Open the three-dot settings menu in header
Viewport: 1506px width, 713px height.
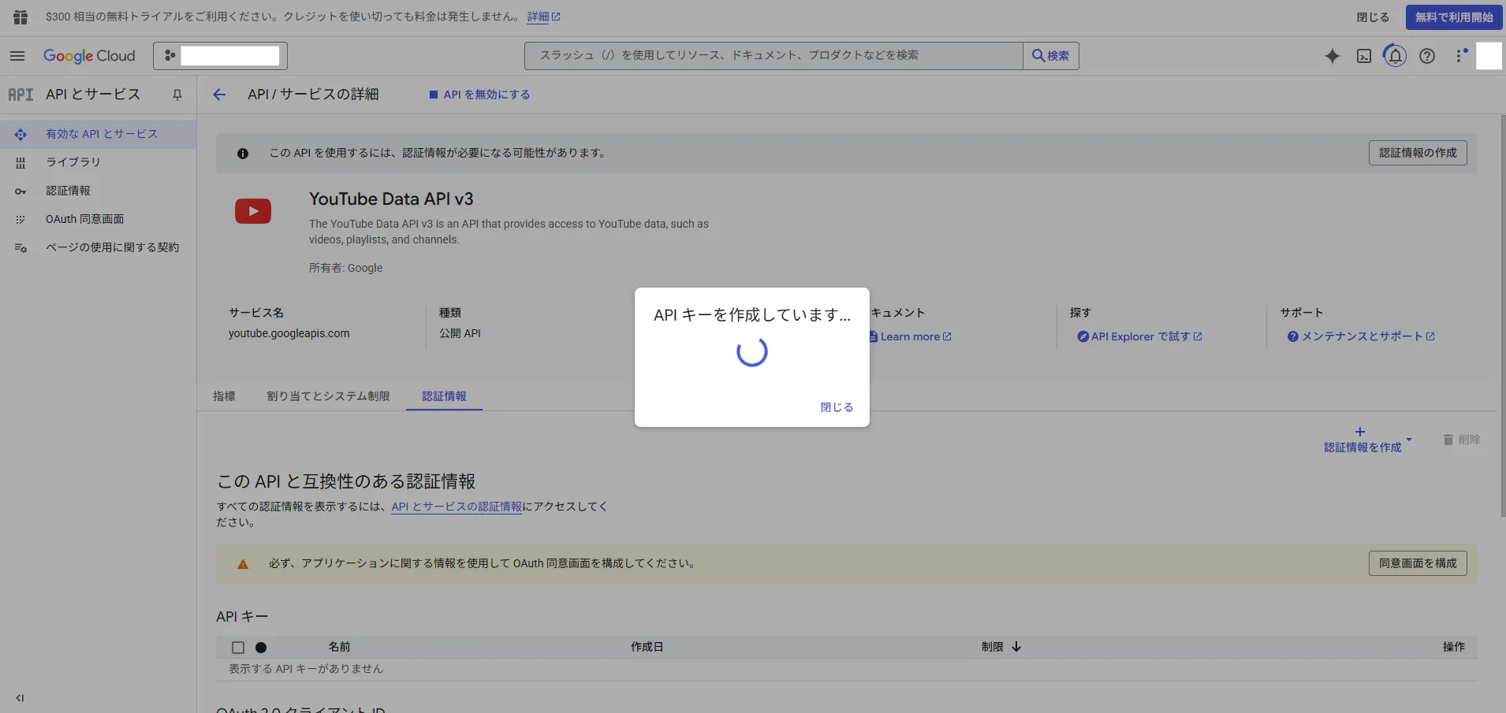1460,56
